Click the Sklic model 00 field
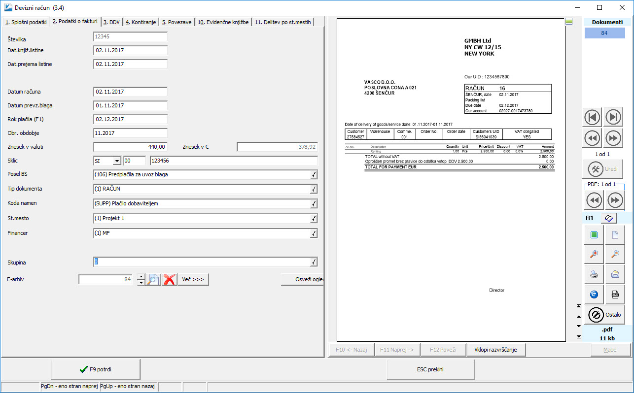634x393 pixels. coord(134,161)
